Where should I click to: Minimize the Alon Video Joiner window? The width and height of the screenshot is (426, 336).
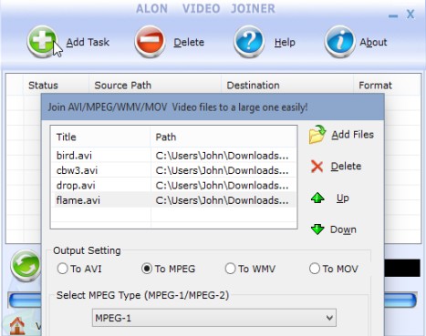[393, 15]
